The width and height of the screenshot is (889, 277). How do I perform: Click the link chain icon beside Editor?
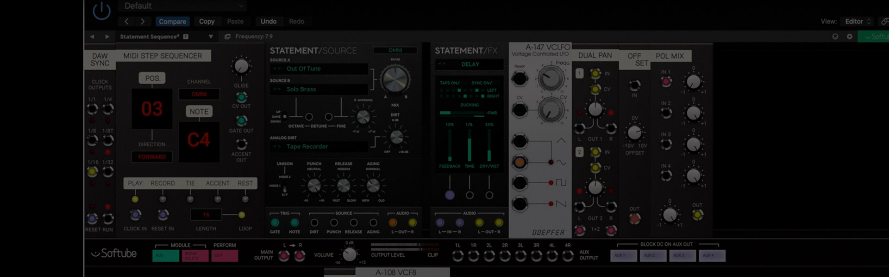coord(884,21)
